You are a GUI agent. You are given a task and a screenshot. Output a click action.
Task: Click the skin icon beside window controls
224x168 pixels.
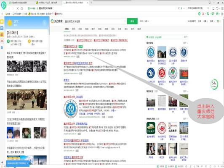210,3
